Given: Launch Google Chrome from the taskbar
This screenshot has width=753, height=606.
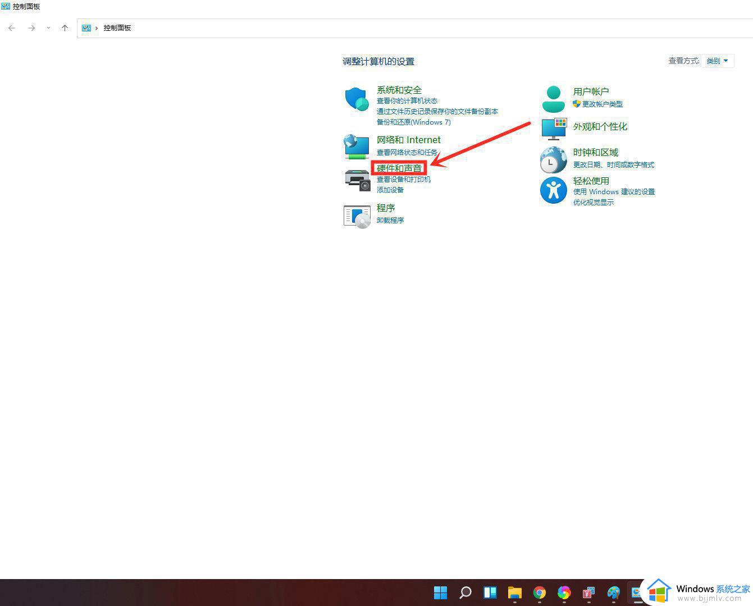Looking at the screenshot, I should coord(540,593).
